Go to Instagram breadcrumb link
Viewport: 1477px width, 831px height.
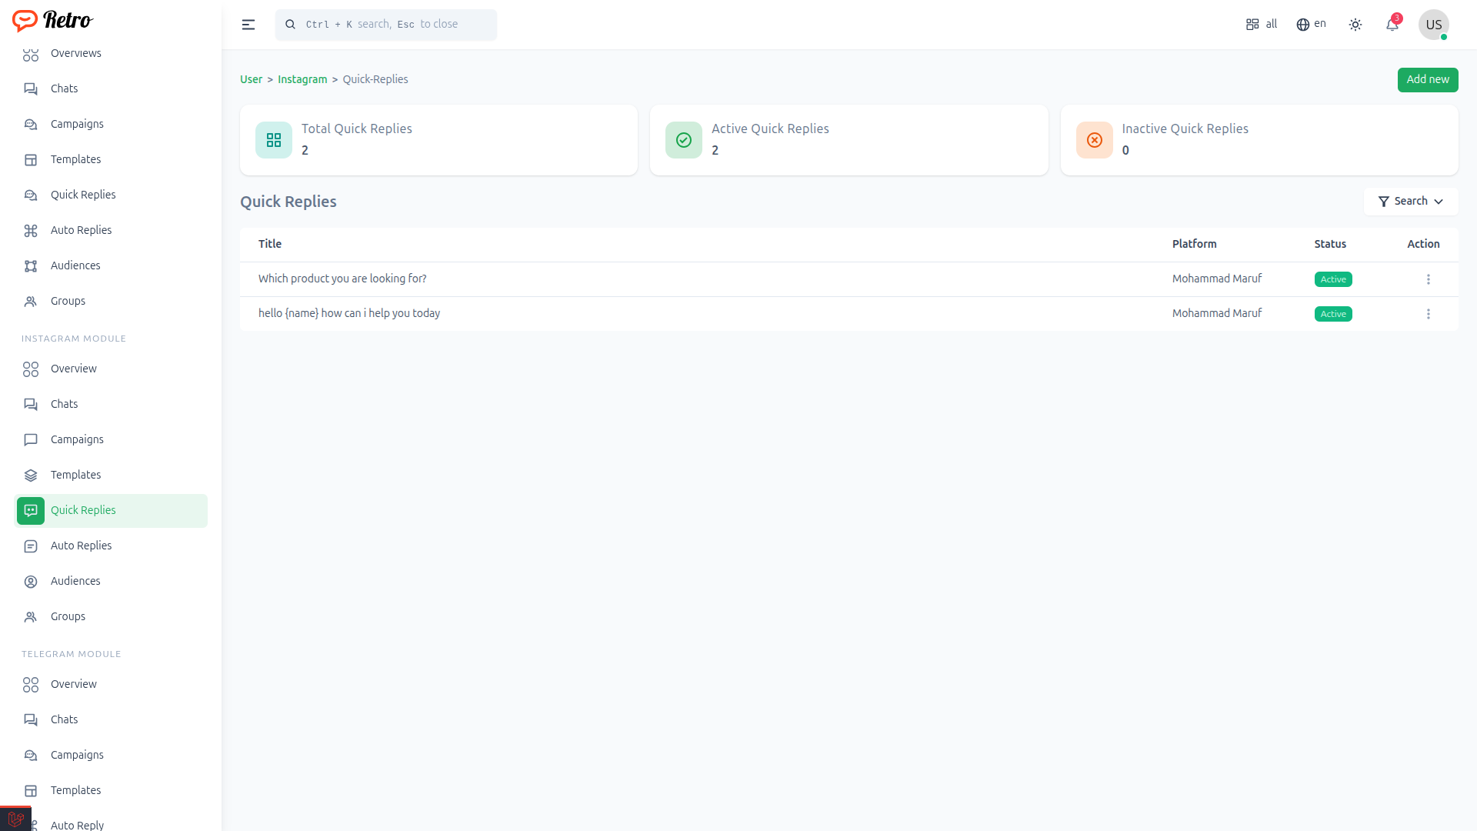(x=302, y=79)
